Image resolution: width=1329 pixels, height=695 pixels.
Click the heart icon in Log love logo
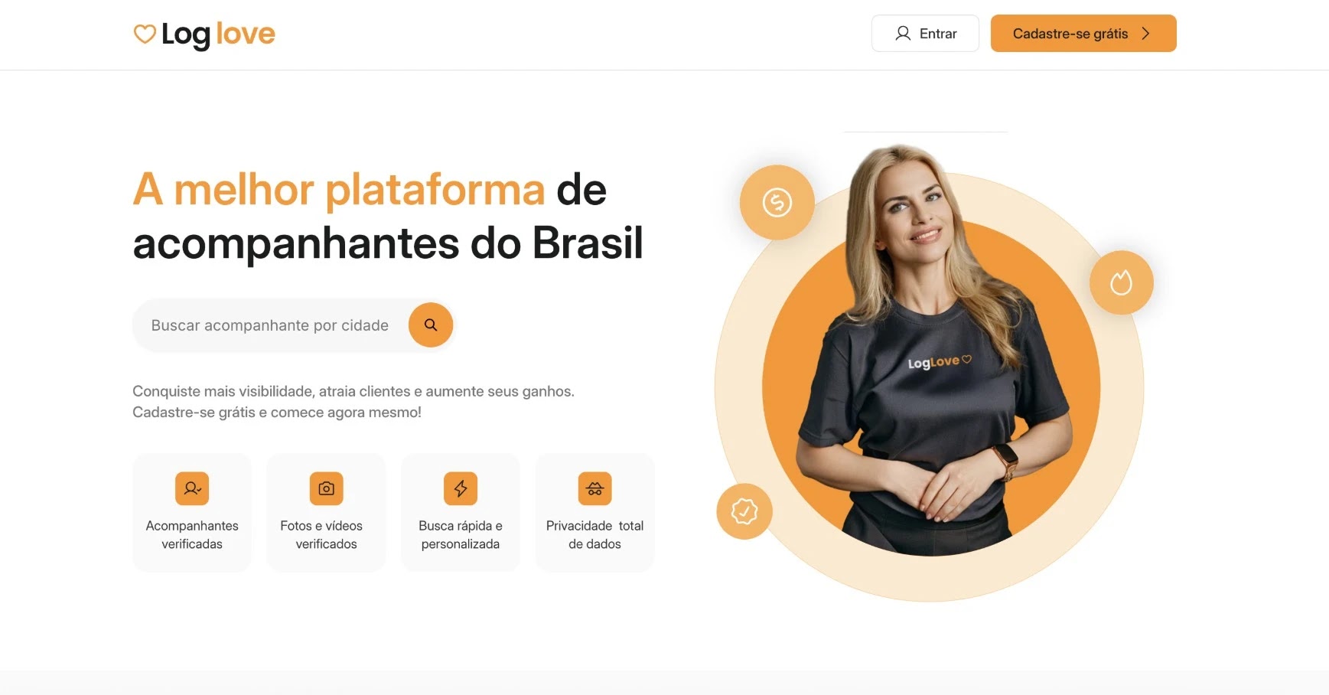click(x=145, y=34)
